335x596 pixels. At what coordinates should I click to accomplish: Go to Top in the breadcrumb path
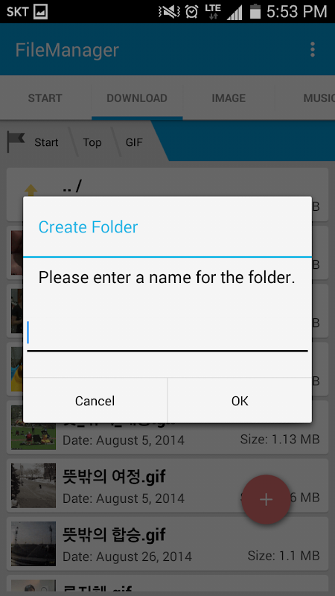coord(92,142)
